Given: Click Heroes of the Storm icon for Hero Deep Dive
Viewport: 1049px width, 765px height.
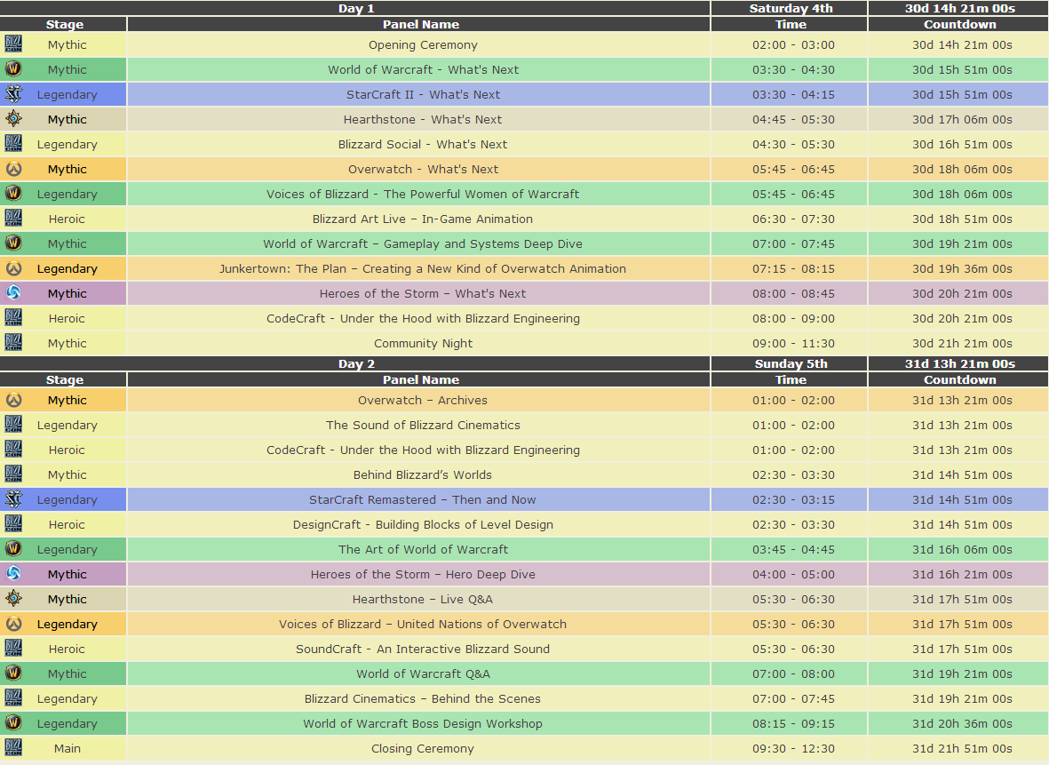Looking at the screenshot, I should tap(13, 574).
